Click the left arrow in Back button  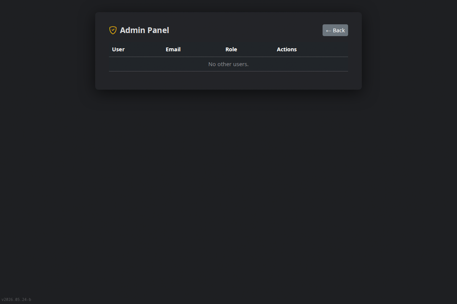coord(328,31)
